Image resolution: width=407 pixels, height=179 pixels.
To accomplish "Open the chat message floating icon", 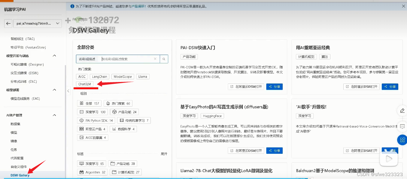I will point(402,126).
